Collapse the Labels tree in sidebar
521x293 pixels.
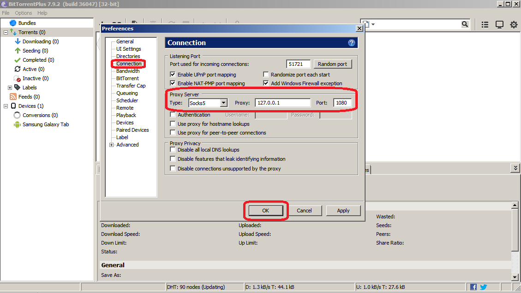tap(9, 87)
